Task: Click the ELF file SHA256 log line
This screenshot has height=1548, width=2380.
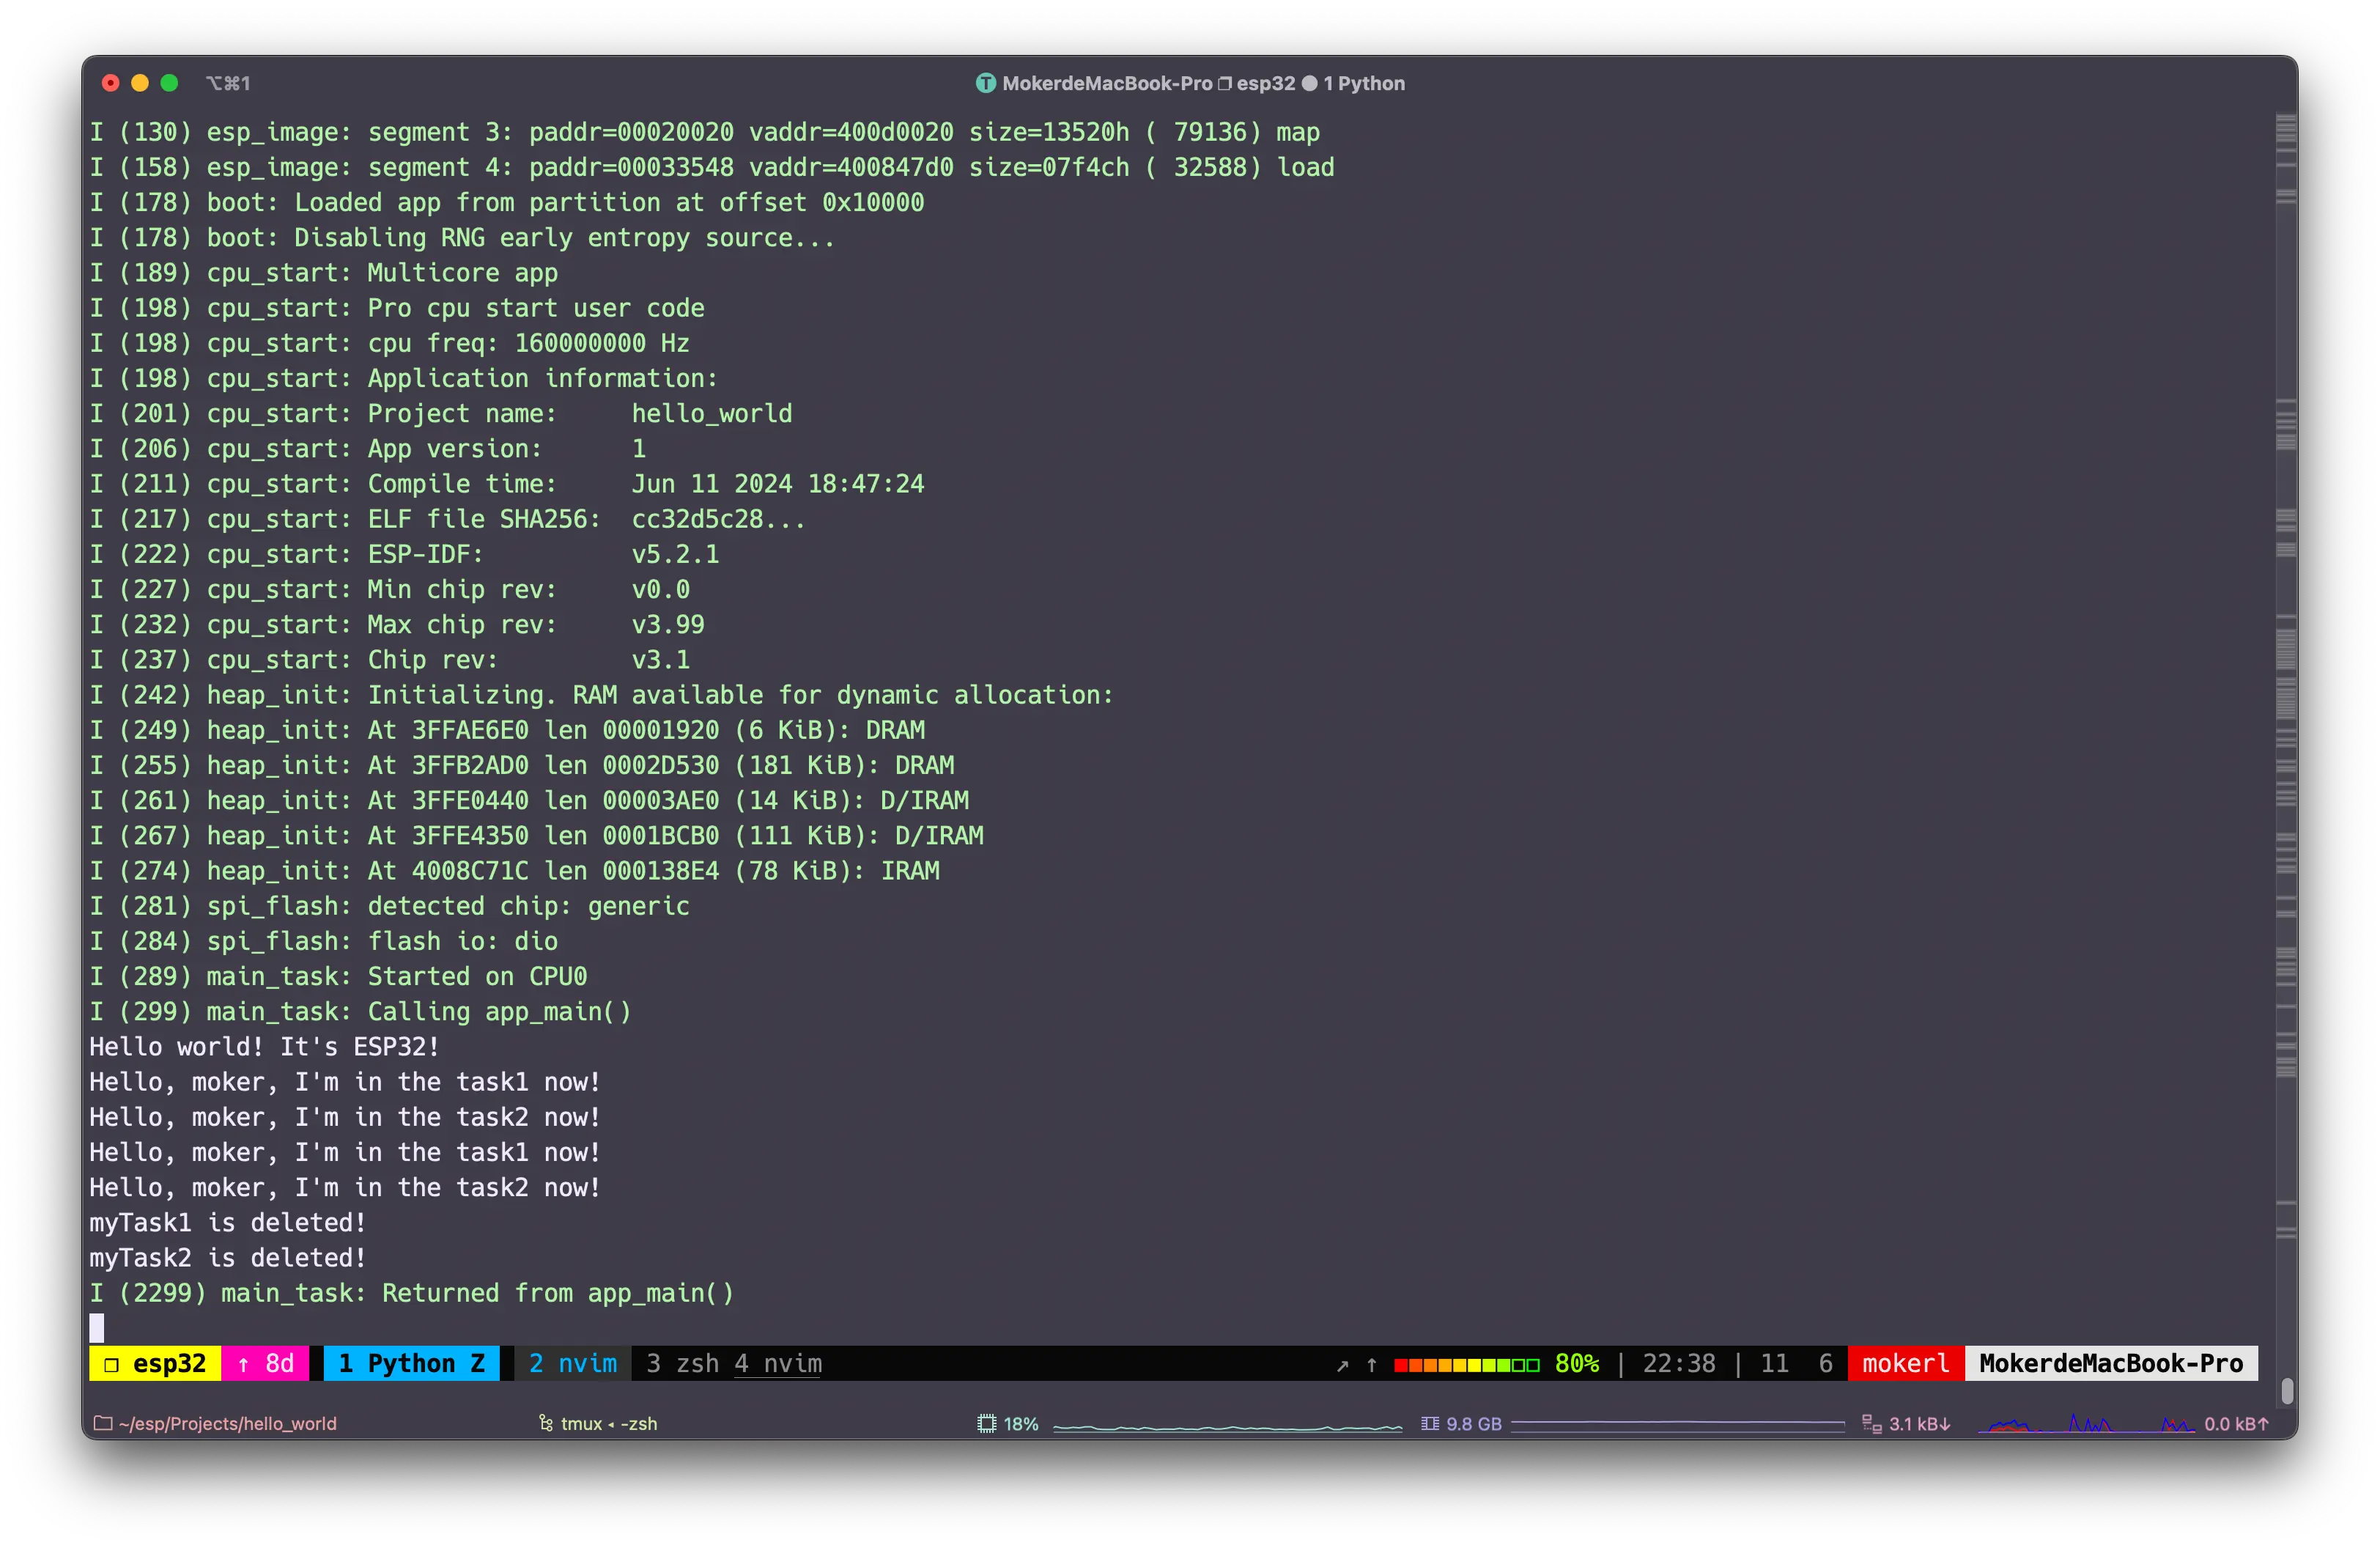Action: [x=448, y=519]
